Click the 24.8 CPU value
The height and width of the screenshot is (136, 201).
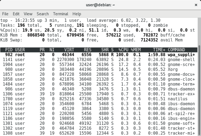tap(123, 59)
